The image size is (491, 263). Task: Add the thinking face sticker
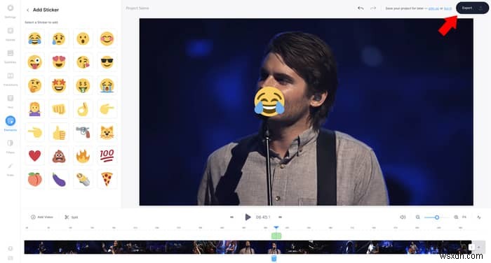[x=34, y=85]
